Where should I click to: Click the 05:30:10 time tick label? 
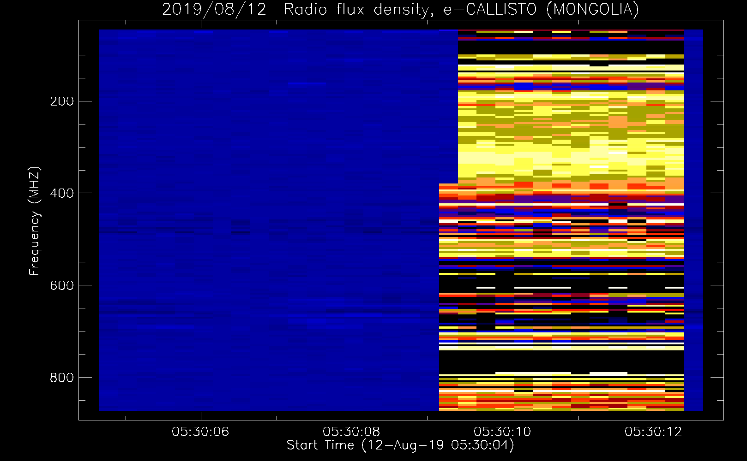point(502,431)
